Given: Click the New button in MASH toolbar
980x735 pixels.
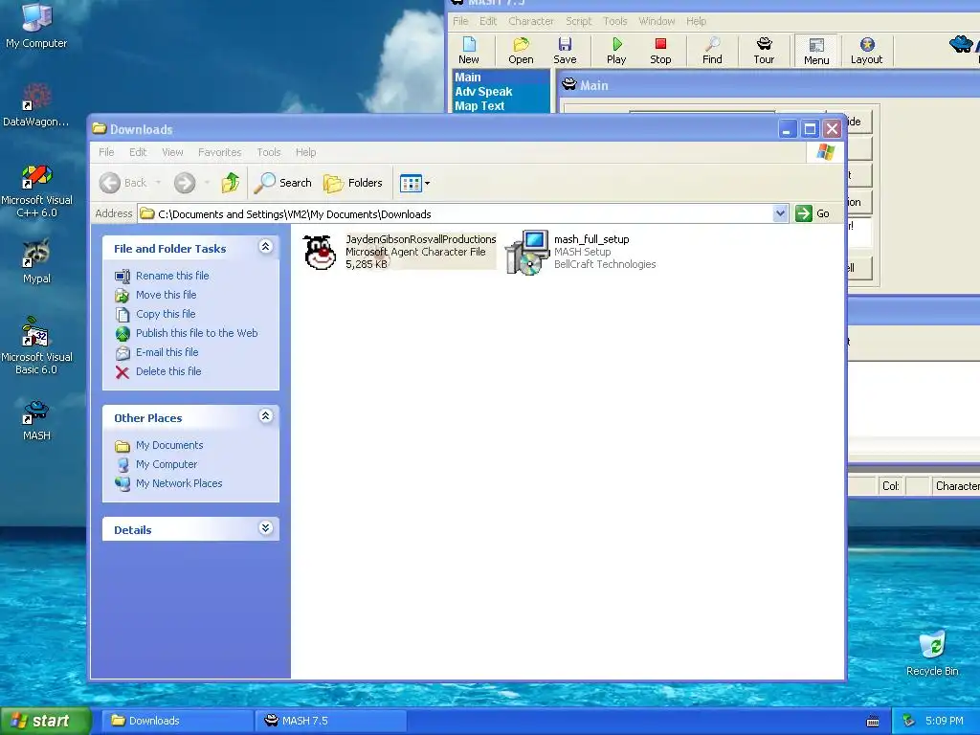Looking at the screenshot, I should 469,51.
